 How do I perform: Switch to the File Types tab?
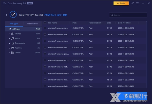pos(14,23)
